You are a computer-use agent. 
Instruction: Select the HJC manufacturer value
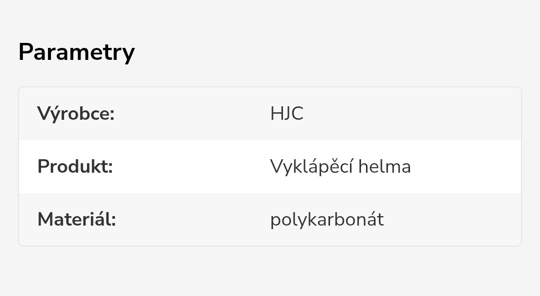(x=286, y=114)
